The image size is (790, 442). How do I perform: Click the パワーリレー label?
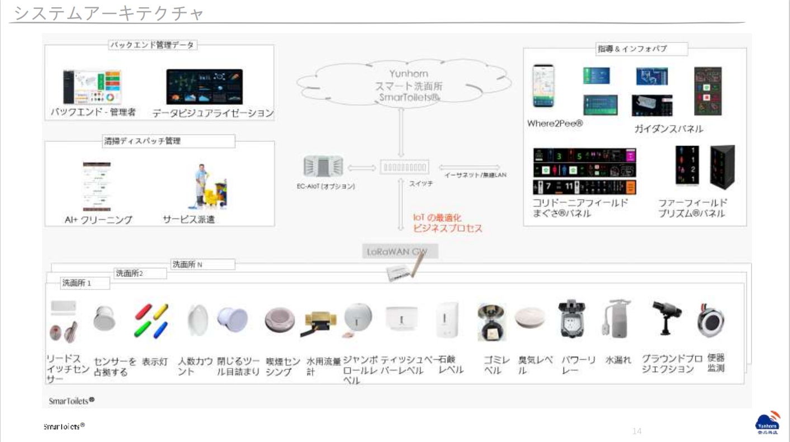click(578, 365)
